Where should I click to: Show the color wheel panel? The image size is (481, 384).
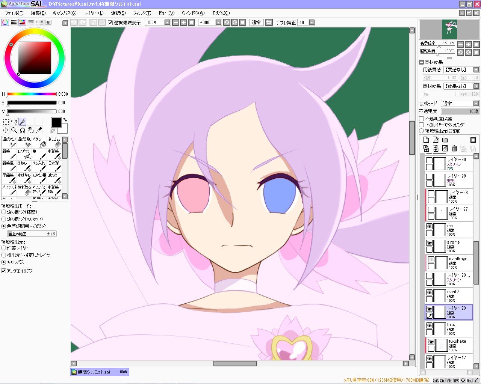coord(5,23)
